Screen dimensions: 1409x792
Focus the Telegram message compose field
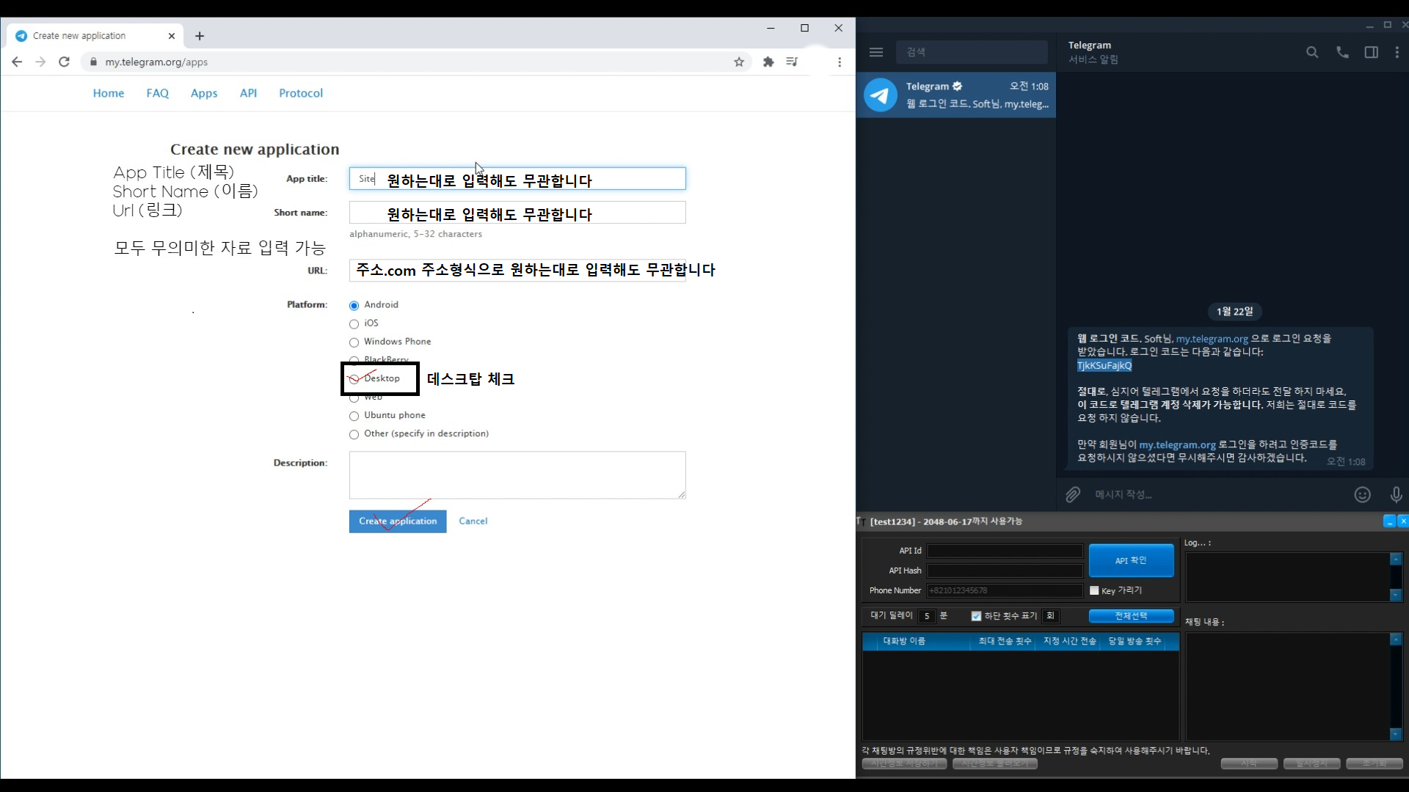1218,495
